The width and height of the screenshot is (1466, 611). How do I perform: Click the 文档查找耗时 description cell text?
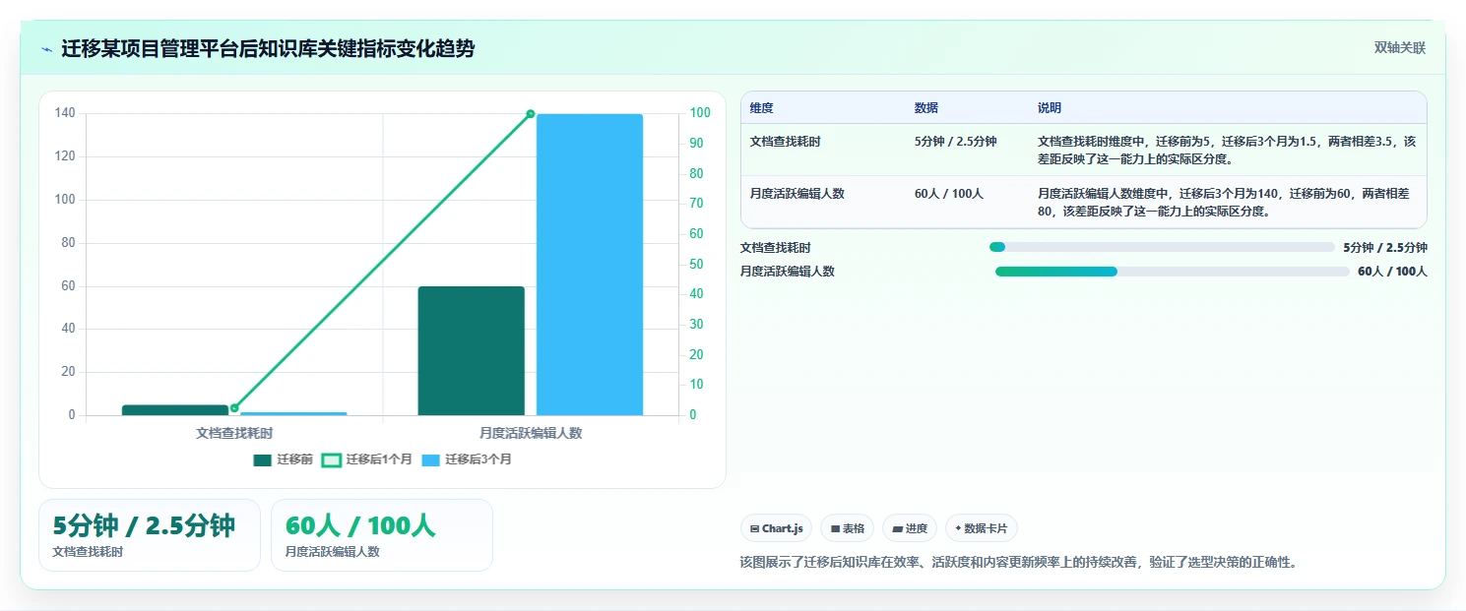coord(1227,150)
